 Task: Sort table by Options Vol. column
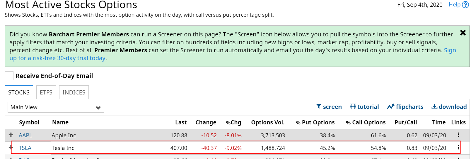(268, 122)
